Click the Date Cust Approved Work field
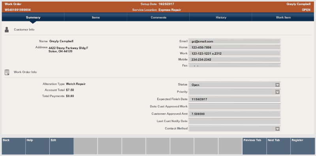Image resolution: width=316 pixels, height=156 pixels. (x=234, y=107)
